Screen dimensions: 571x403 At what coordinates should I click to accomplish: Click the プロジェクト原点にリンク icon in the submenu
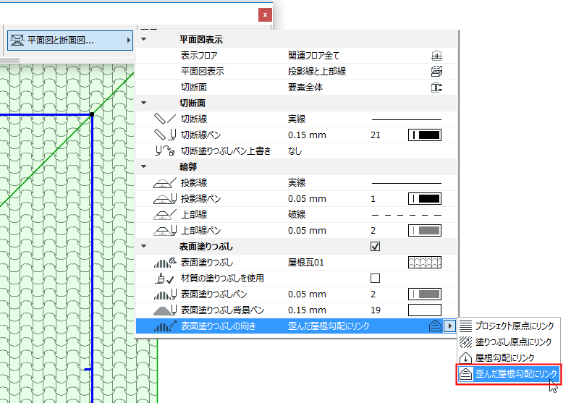pyautogui.click(x=465, y=326)
